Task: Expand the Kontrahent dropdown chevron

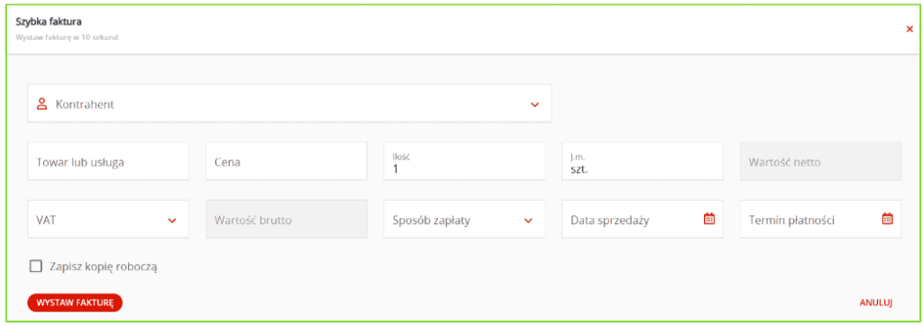Action: [535, 104]
